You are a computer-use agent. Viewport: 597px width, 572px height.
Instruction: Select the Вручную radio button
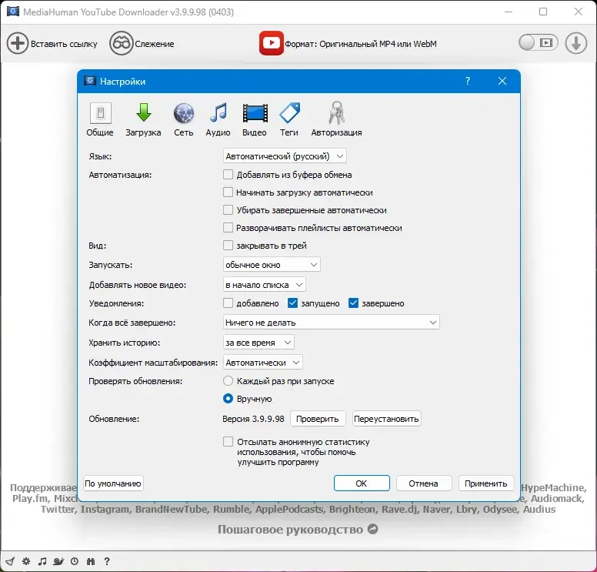(x=228, y=399)
